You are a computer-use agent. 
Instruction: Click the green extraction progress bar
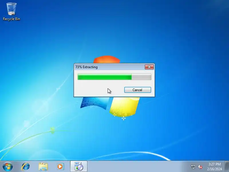point(114,77)
